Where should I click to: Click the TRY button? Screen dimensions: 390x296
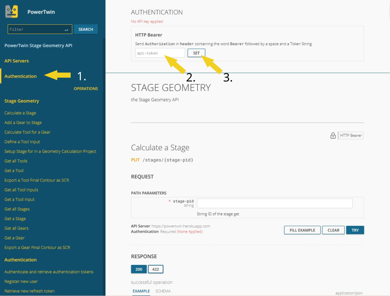355,230
